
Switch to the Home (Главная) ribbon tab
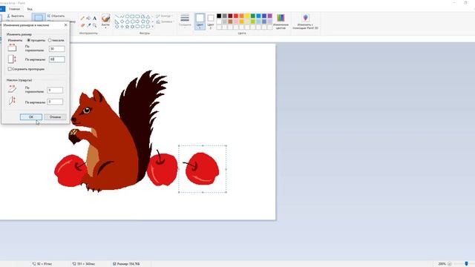pyautogui.click(x=14, y=9)
